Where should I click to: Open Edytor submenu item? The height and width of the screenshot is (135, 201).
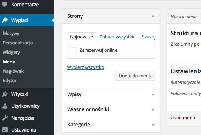click(10, 81)
